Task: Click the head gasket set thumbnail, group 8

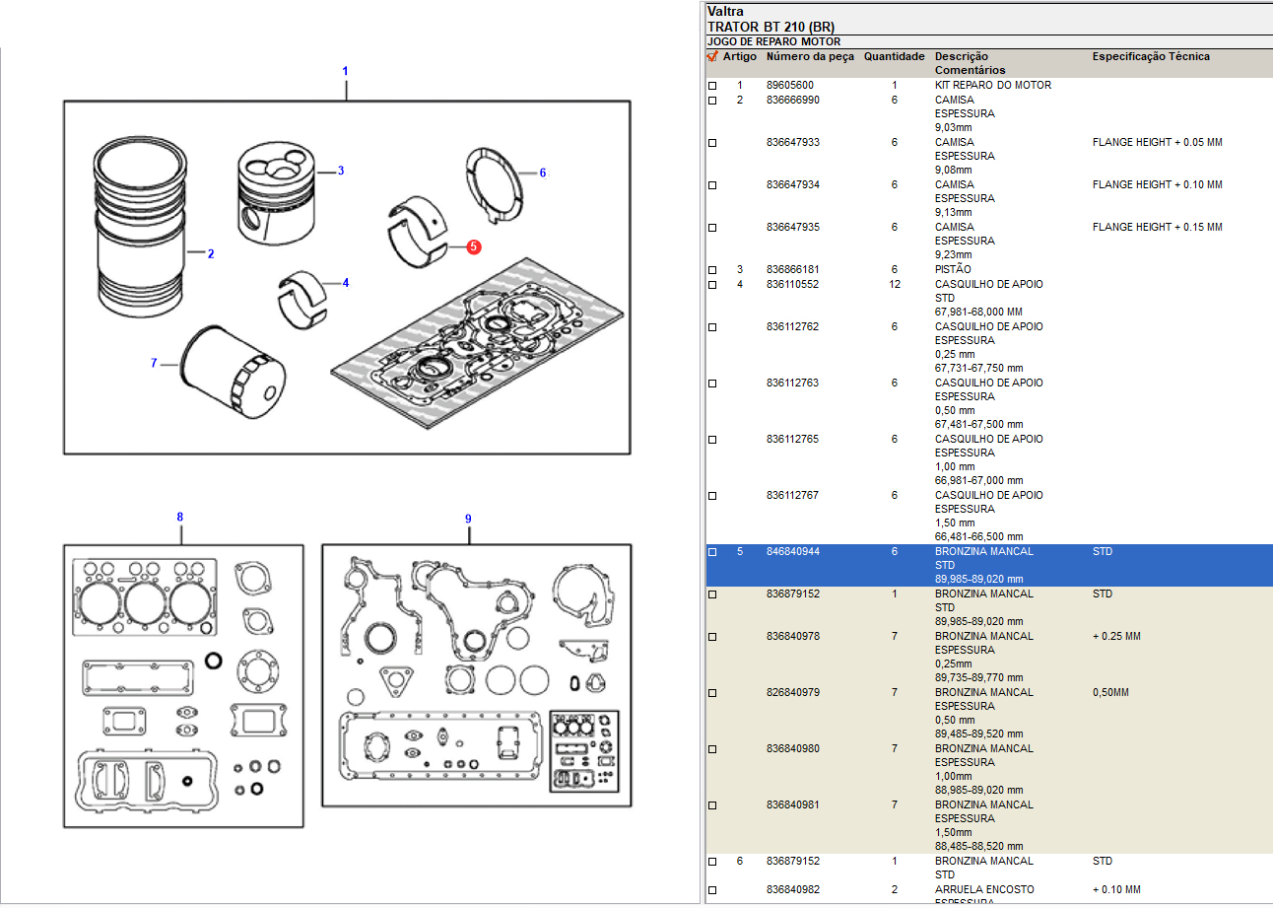Action: tap(183, 685)
